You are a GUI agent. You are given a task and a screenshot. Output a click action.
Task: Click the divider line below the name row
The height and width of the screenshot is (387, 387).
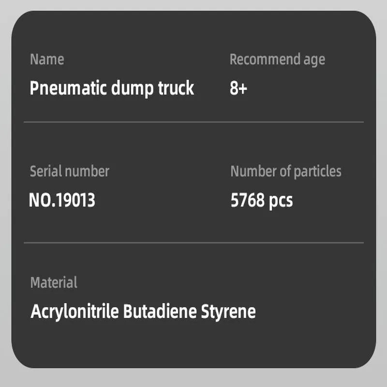pos(193,122)
